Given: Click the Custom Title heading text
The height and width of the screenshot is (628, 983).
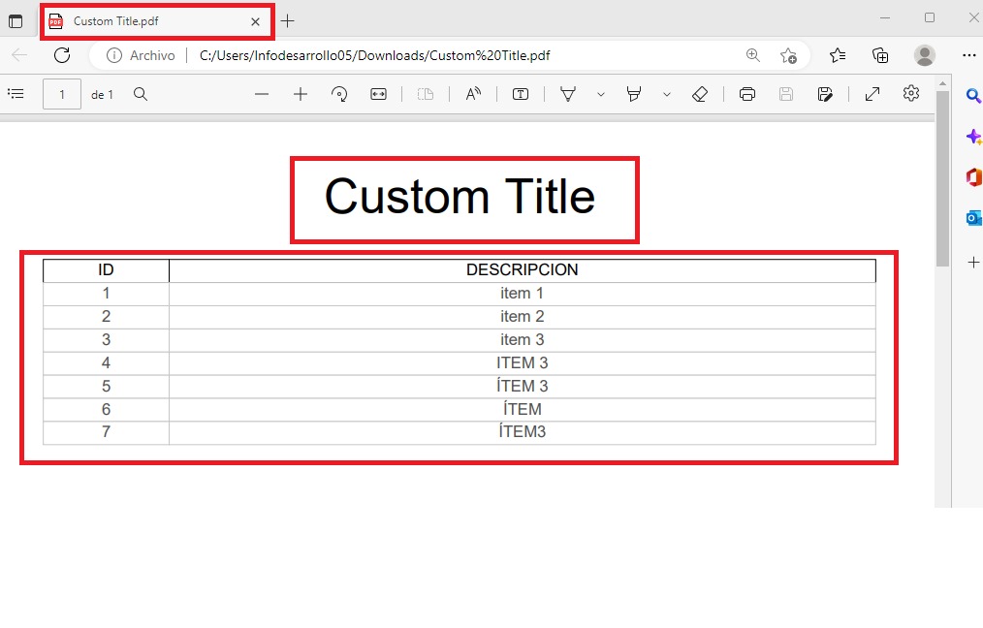Looking at the screenshot, I should point(460,196).
